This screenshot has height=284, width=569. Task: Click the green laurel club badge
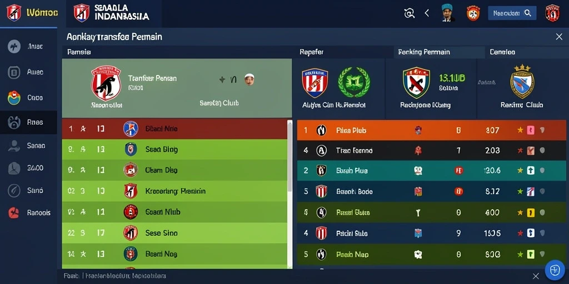click(354, 82)
